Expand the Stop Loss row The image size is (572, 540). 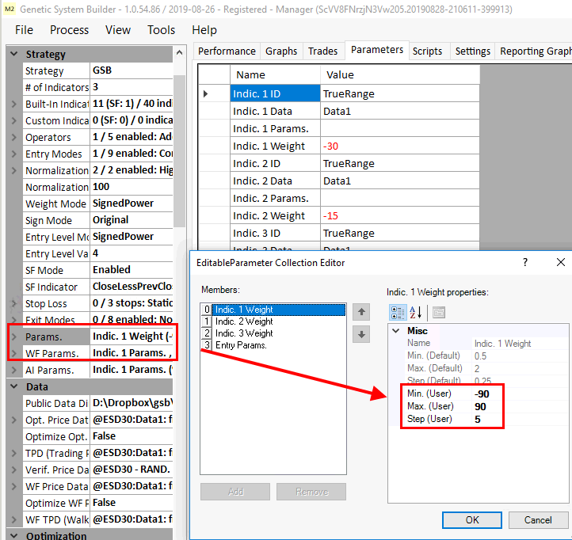tap(13, 303)
